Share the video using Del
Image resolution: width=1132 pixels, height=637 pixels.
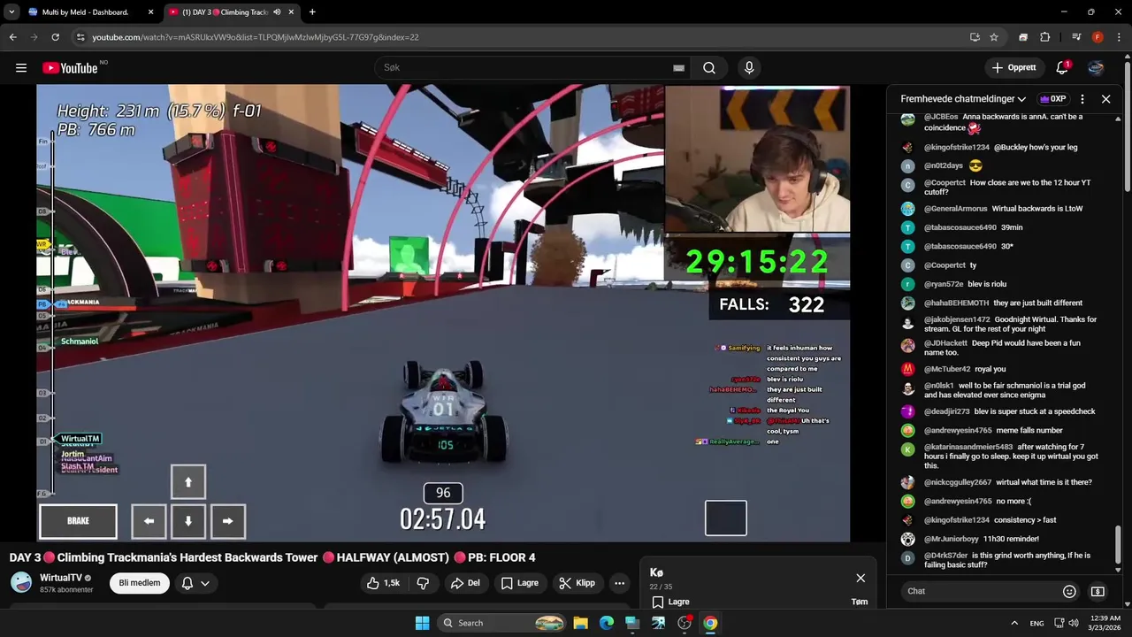(x=464, y=583)
